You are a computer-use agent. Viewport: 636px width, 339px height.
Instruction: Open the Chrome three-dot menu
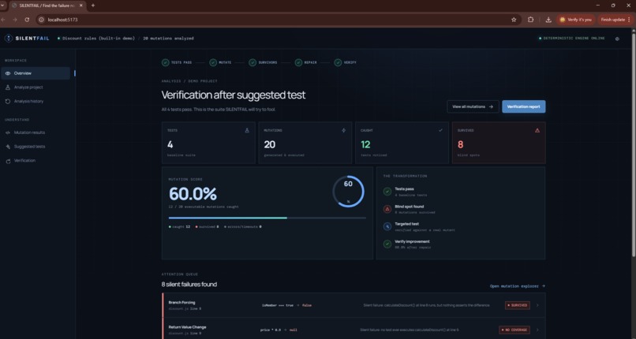pos(629,20)
